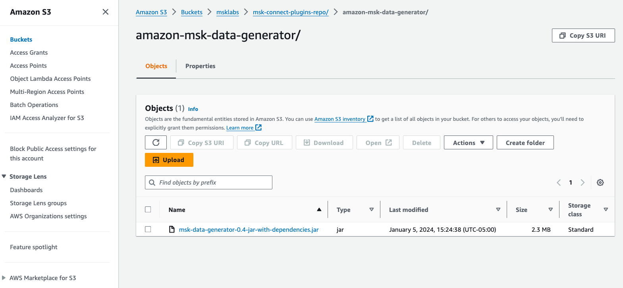Screen dimensions: 623x288
Task: Click the refresh objects icon button
Action: (x=156, y=143)
